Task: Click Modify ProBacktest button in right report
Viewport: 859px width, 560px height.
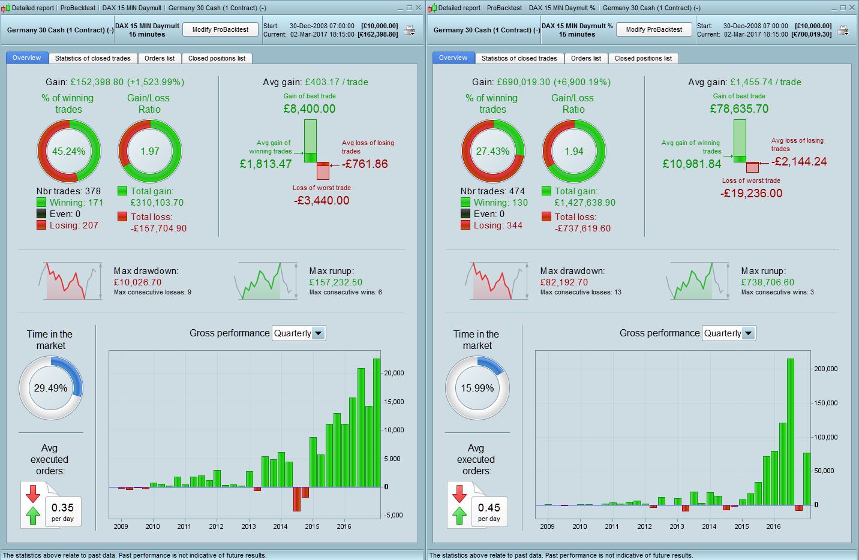Action: pyautogui.click(x=654, y=29)
